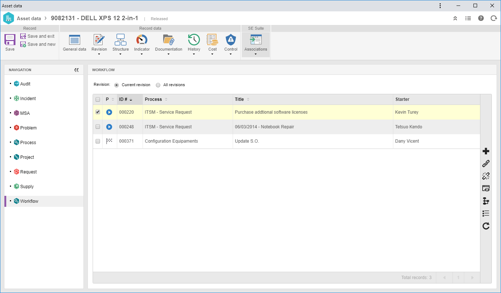Image resolution: width=501 pixels, height=293 pixels.
Task: Click the broken link disassociate icon
Action: (x=486, y=176)
